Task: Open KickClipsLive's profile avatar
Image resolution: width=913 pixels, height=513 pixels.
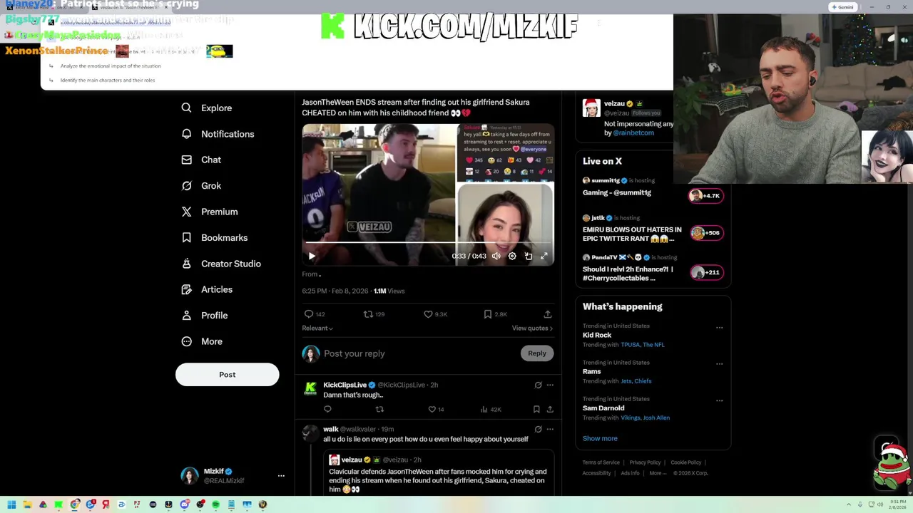Action: 311,388
